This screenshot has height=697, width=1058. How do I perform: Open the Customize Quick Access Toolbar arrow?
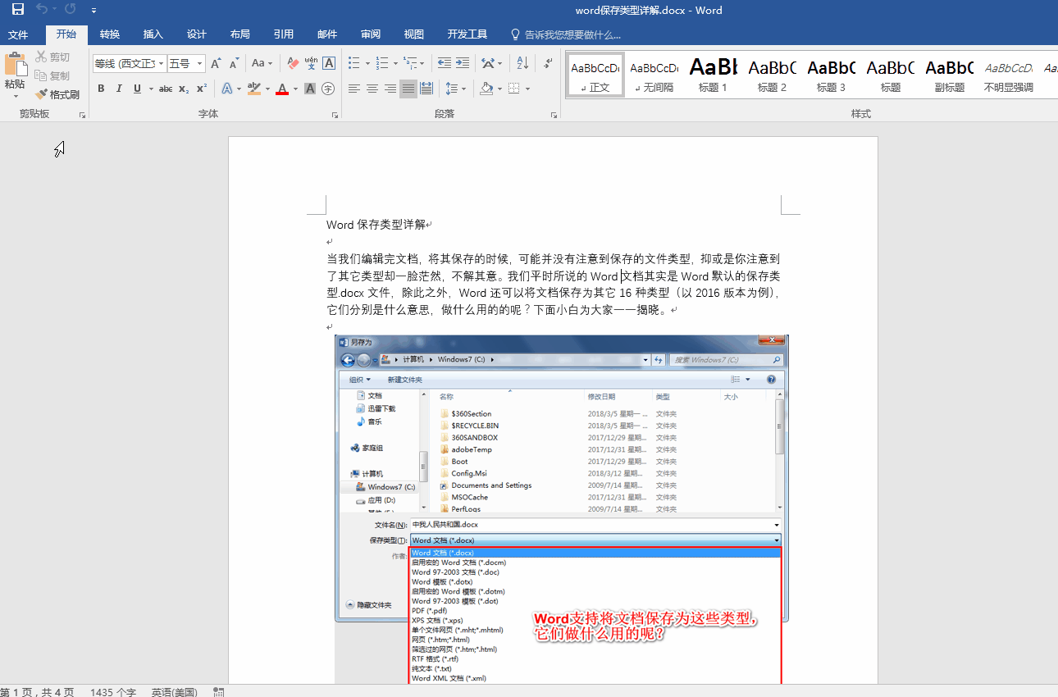(x=94, y=11)
